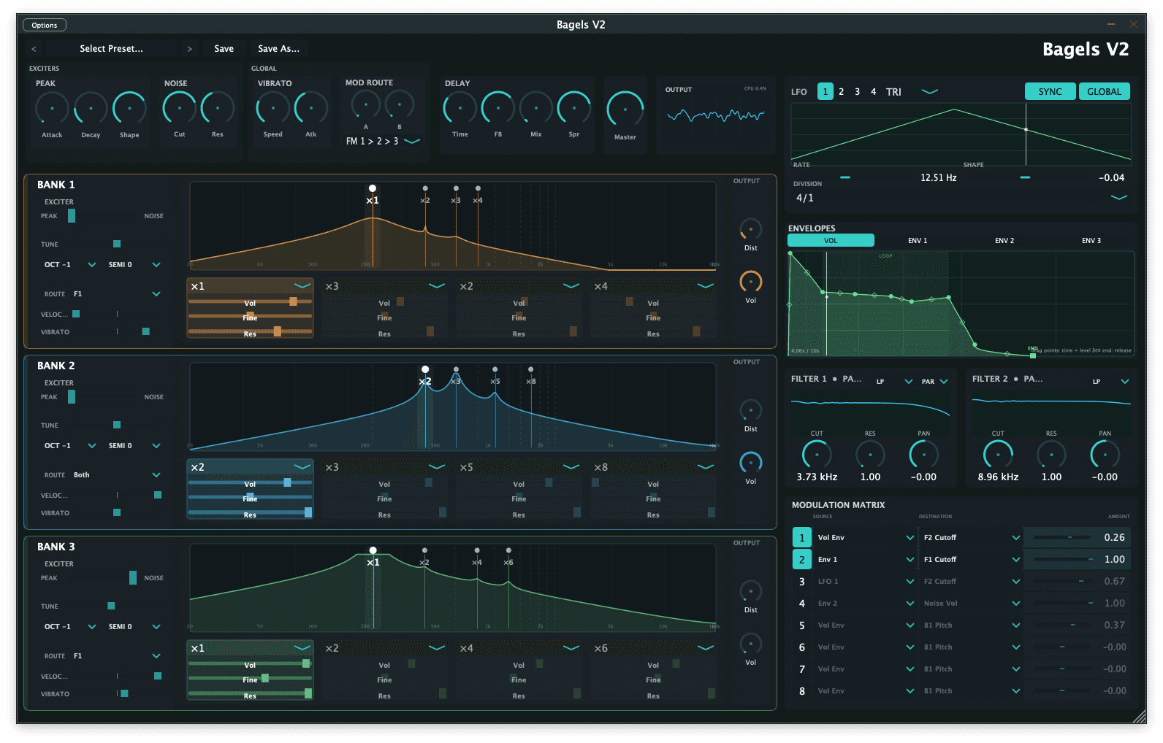Toggle modulation matrix slot 1
The width and height of the screenshot is (1163, 743).
click(801, 538)
